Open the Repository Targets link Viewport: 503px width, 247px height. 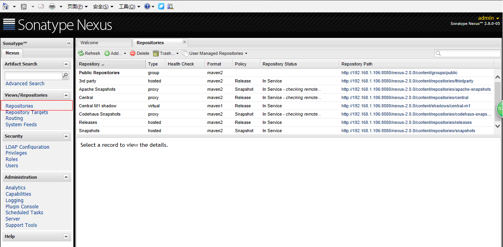27,112
